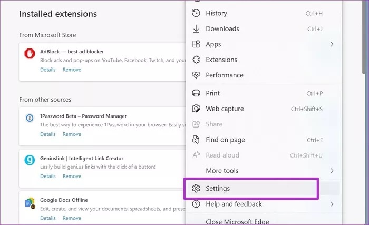The width and height of the screenshot is (369, 225).
Task: Expand the Help and feedback arrow
Action: tap(332, 204)
